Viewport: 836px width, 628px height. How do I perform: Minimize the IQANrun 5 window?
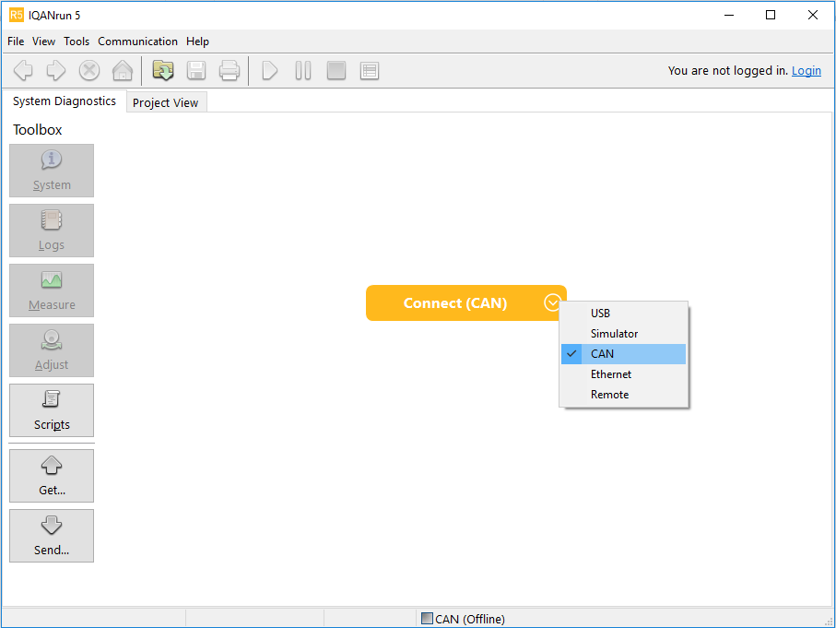(x=729, y=15)
